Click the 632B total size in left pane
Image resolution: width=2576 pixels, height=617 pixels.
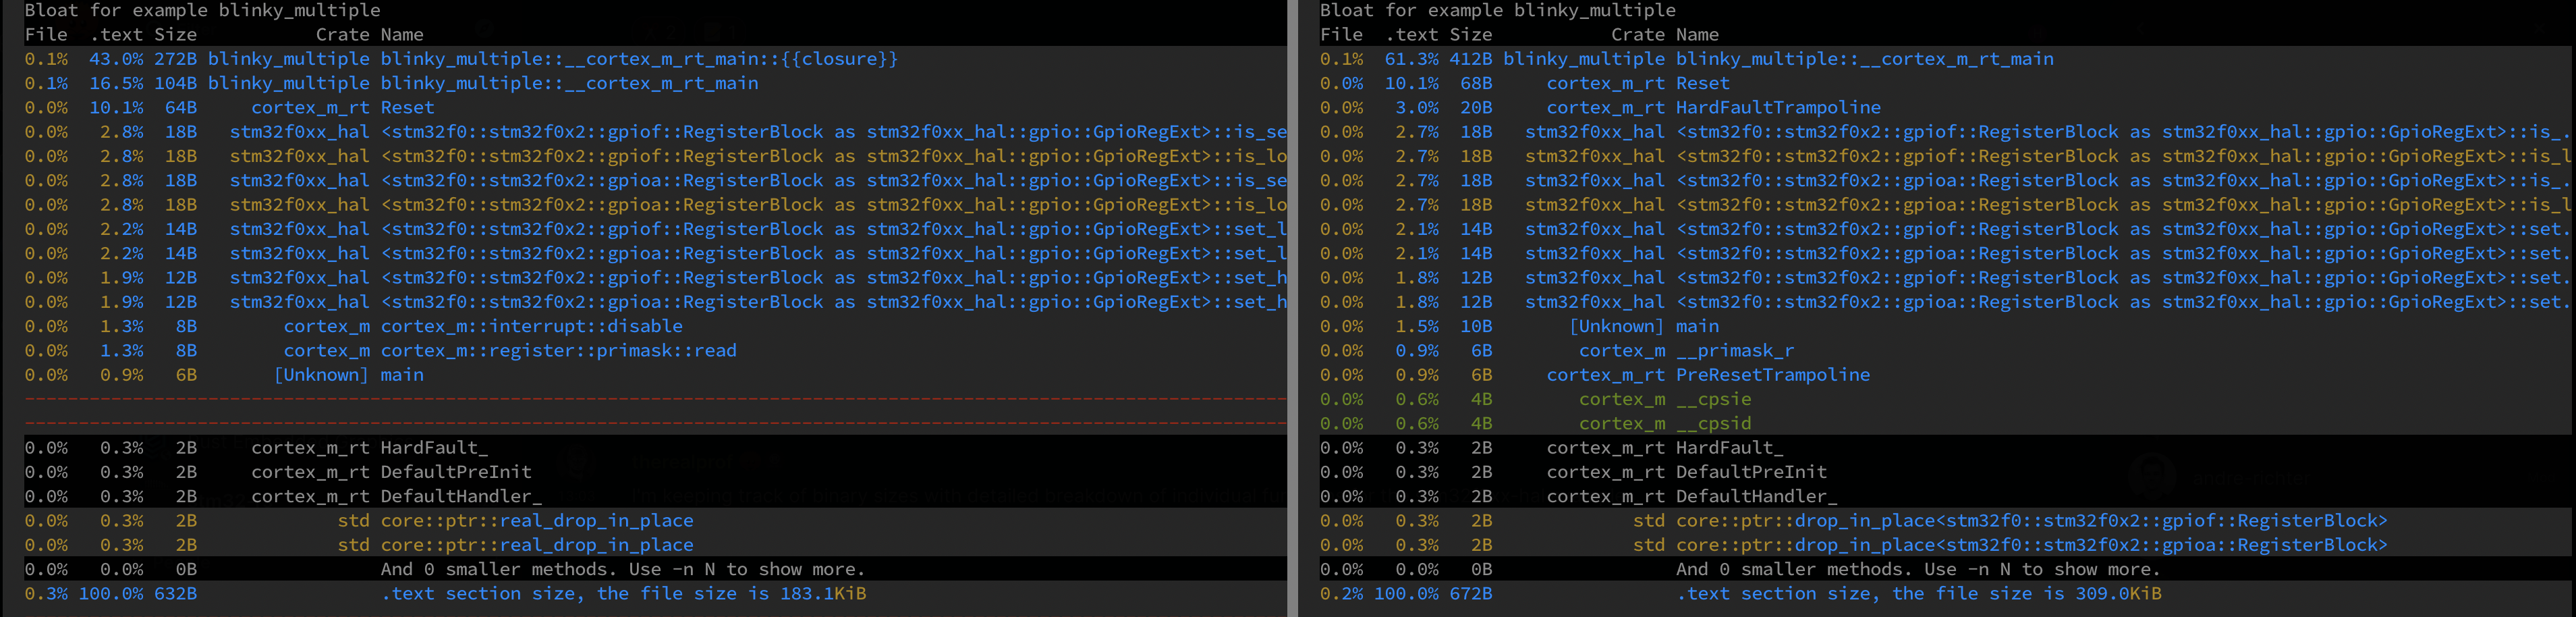pos(176,593)
